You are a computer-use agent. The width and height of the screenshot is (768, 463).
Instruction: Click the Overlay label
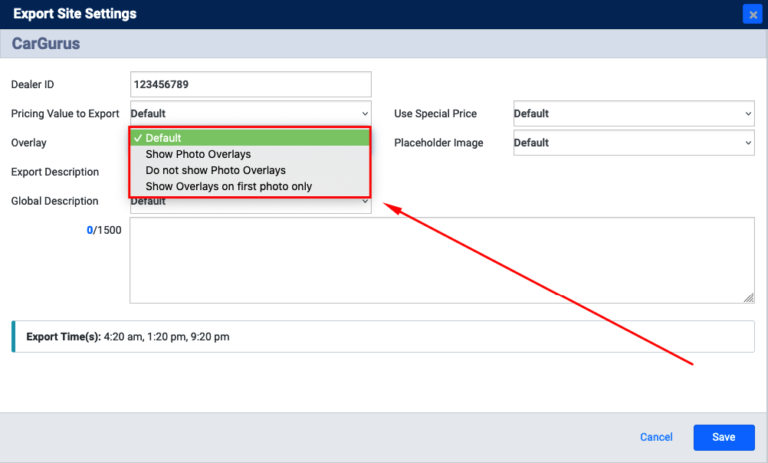(x=29, y=143)
